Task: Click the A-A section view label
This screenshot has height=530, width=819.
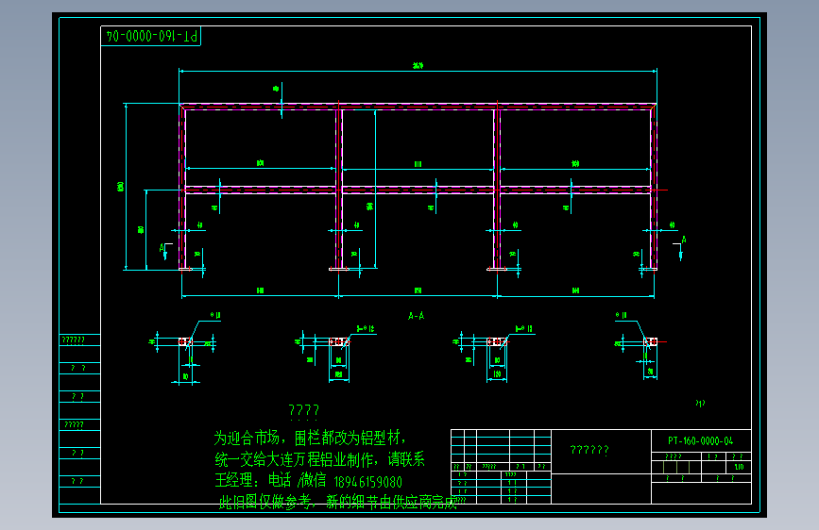Action: point(417,316)
